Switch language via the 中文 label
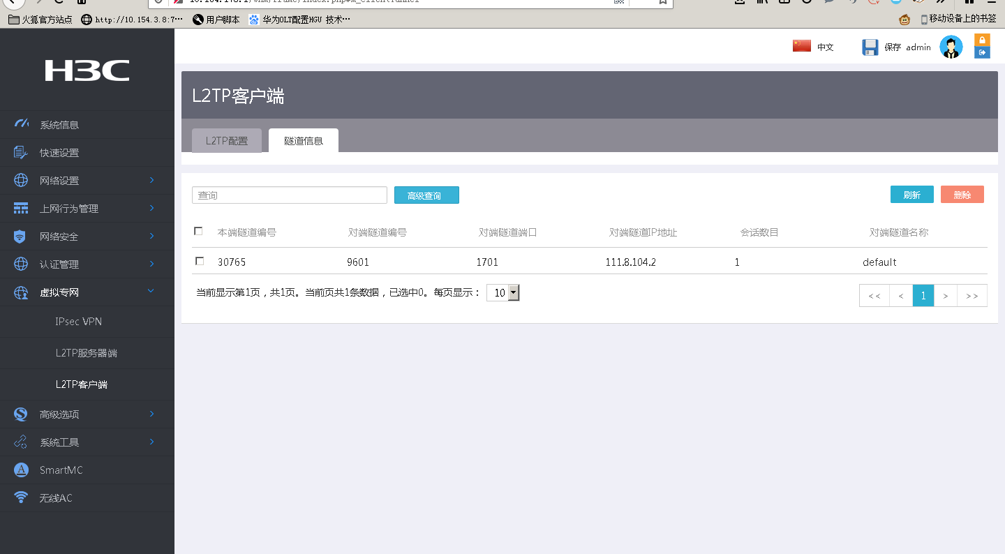Image resolution: width=1005 pixels, height=554 pixels. 826,47
